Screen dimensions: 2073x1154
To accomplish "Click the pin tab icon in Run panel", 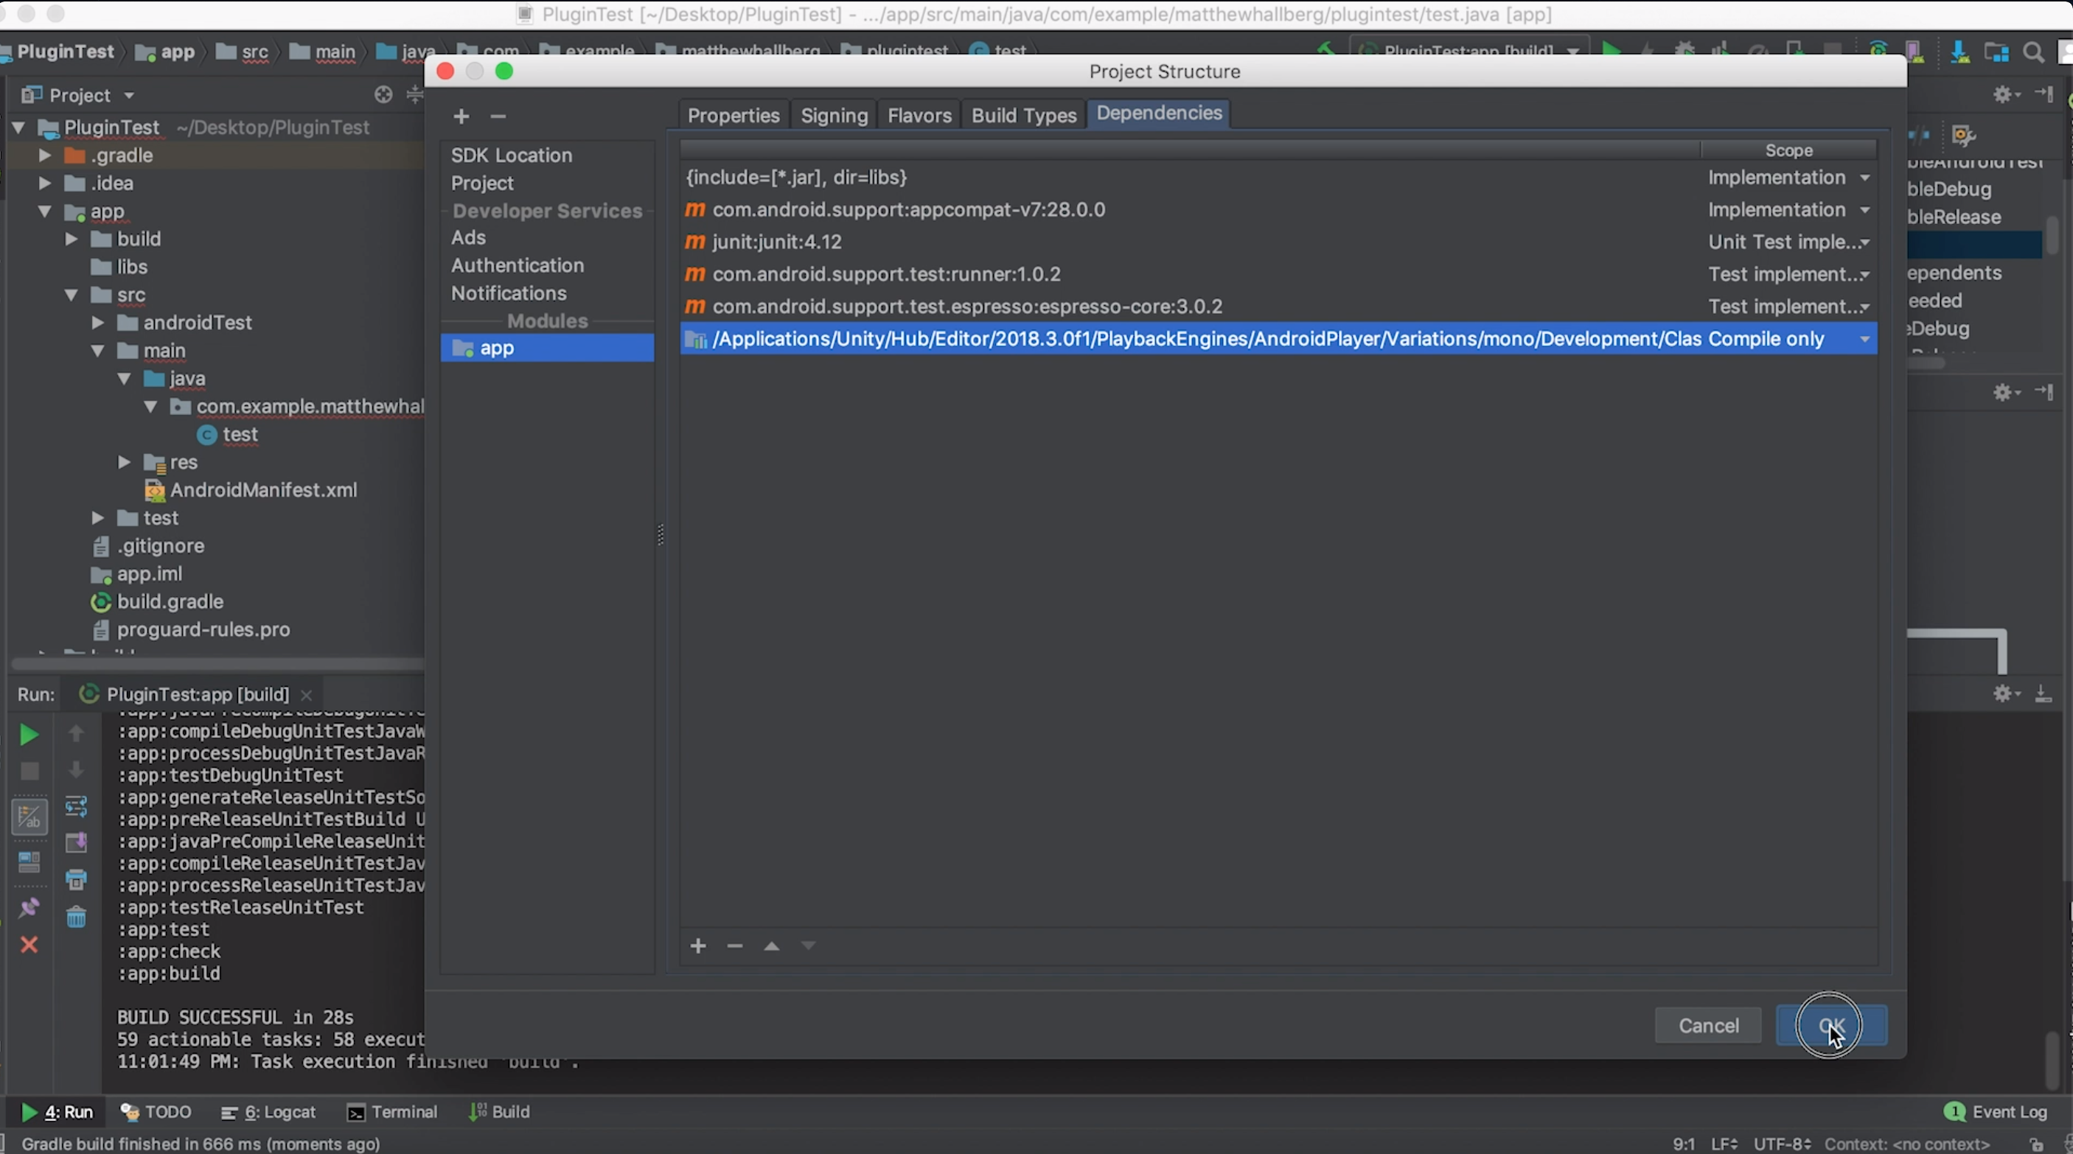I will [29, 908].
